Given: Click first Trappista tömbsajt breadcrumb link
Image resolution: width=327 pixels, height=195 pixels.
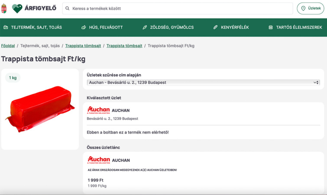Looking at the screenshot, I should coord(83,46).
